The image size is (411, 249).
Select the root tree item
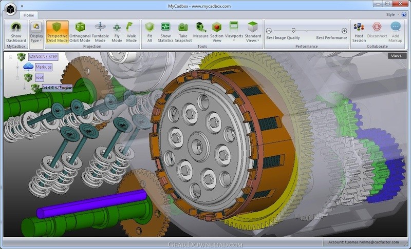click(40, 77)
